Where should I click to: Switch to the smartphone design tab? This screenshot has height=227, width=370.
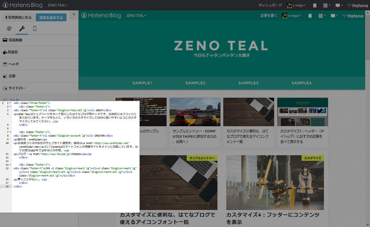[35, 29]
